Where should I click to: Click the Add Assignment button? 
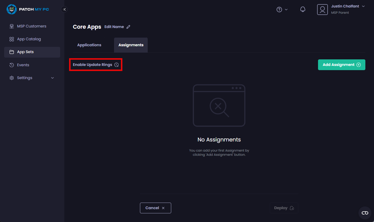pyautogui.click(x=341, y=64)
